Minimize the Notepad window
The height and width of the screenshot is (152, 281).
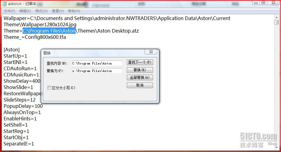pyautogui.click(x=256, y=3)
